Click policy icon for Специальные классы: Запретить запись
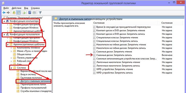Viewport: 186px width, 93px height. 94,41
